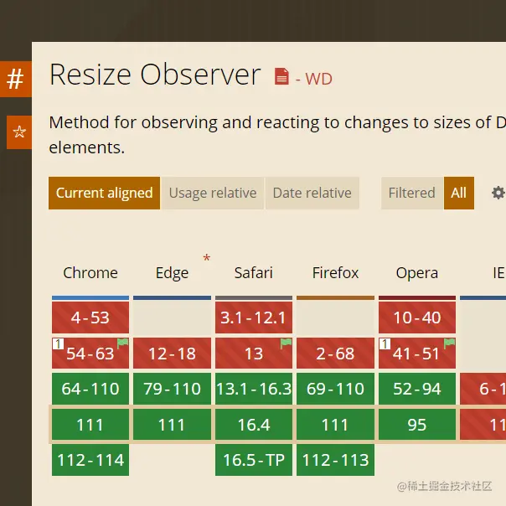Select Chrome 111 current version cell
This screenshot has width=506, height=506.
coord(90,425)
